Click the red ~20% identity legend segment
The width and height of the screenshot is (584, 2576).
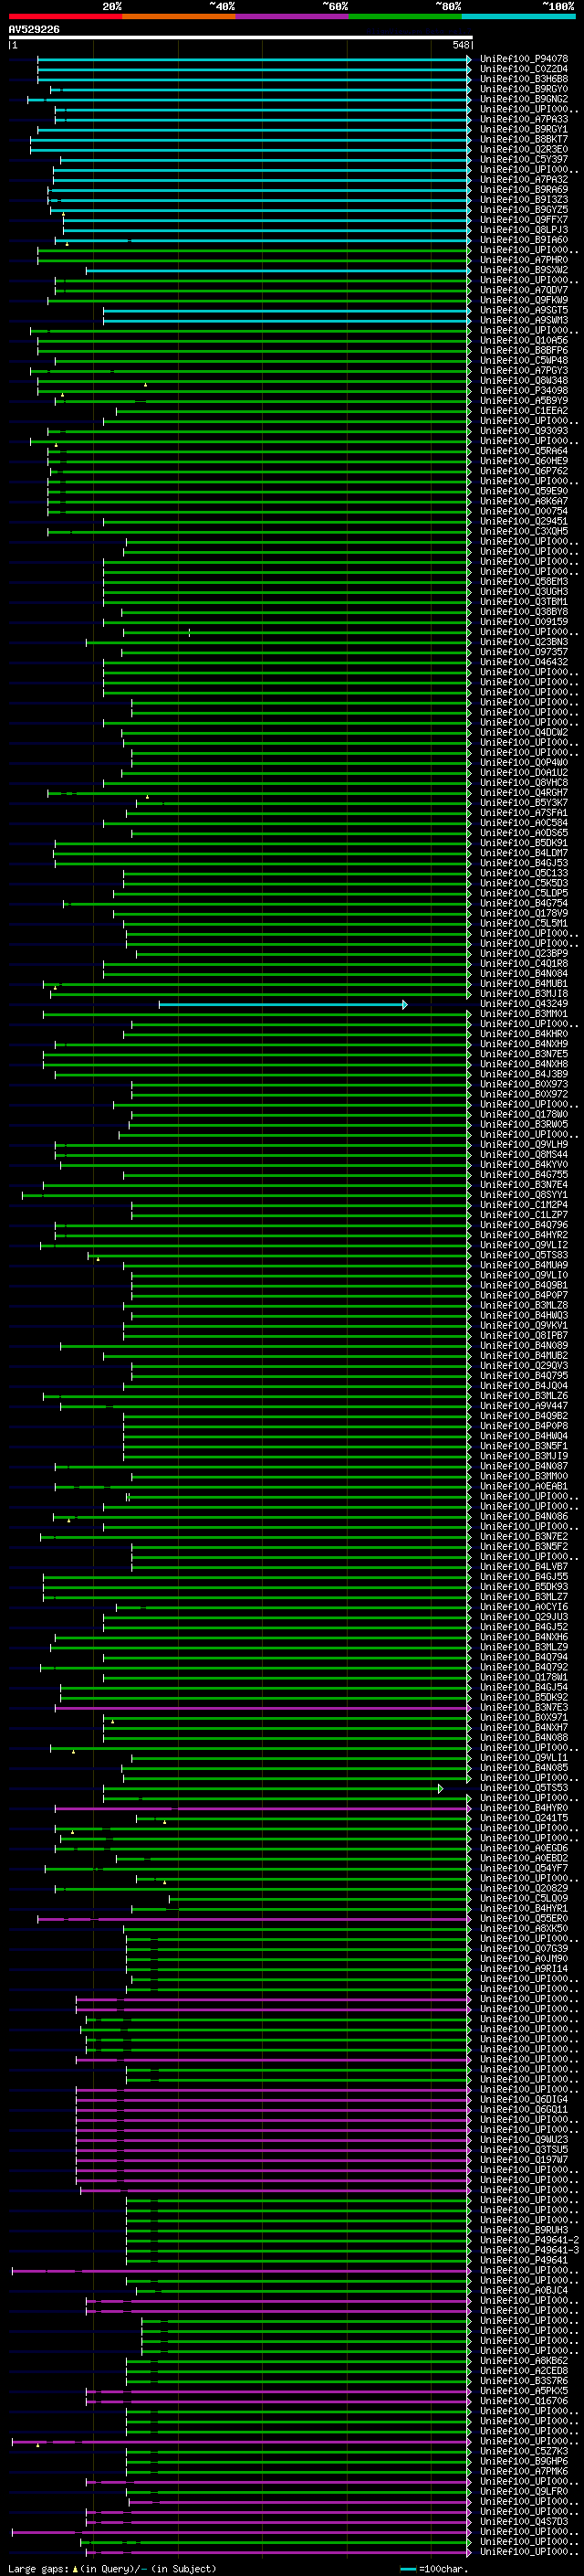(65, 16)
